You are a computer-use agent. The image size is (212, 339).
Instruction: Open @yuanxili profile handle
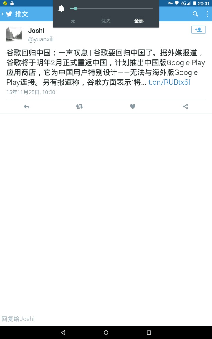[41, 39]
